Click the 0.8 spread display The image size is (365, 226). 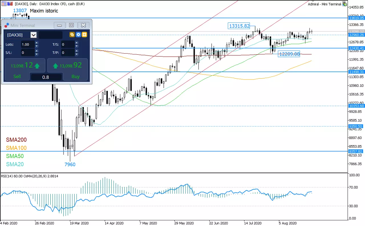click(46, 77)
